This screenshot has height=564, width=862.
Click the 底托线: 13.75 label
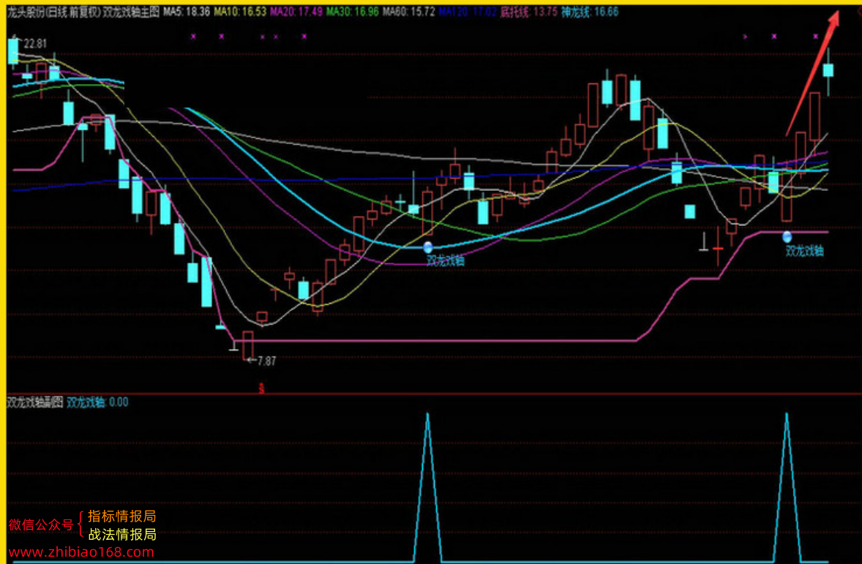click(528, 12)
